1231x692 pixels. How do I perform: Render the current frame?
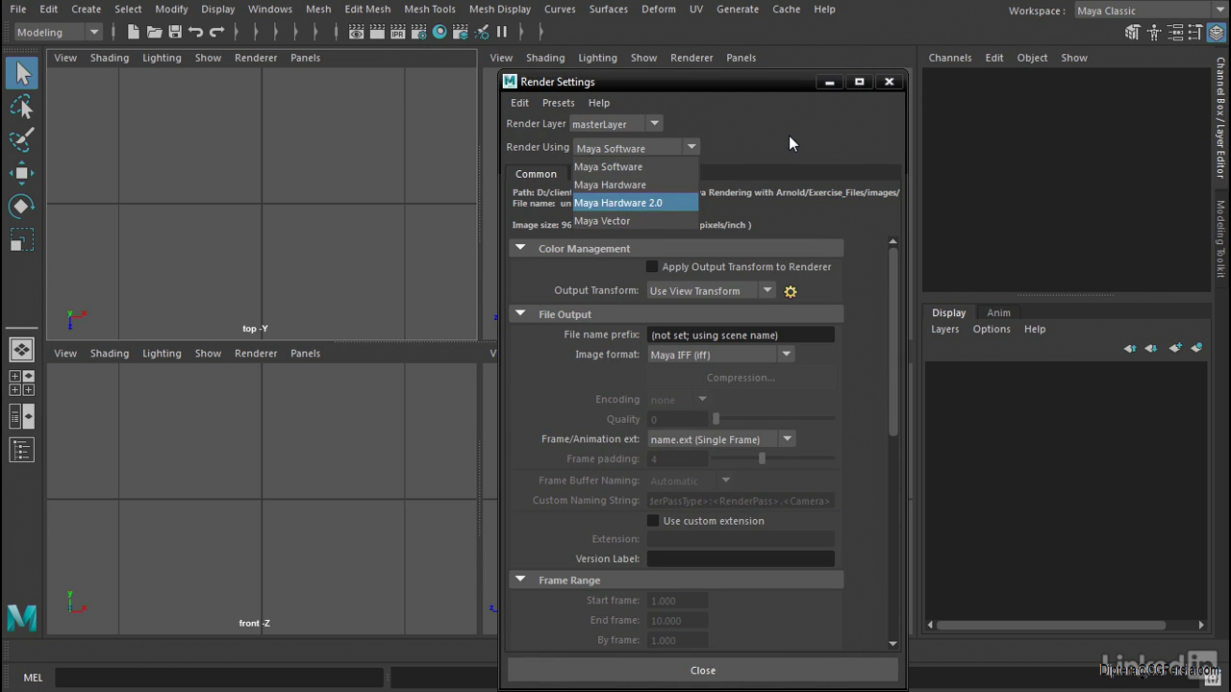pyautogui.click(x=376, y=32)
